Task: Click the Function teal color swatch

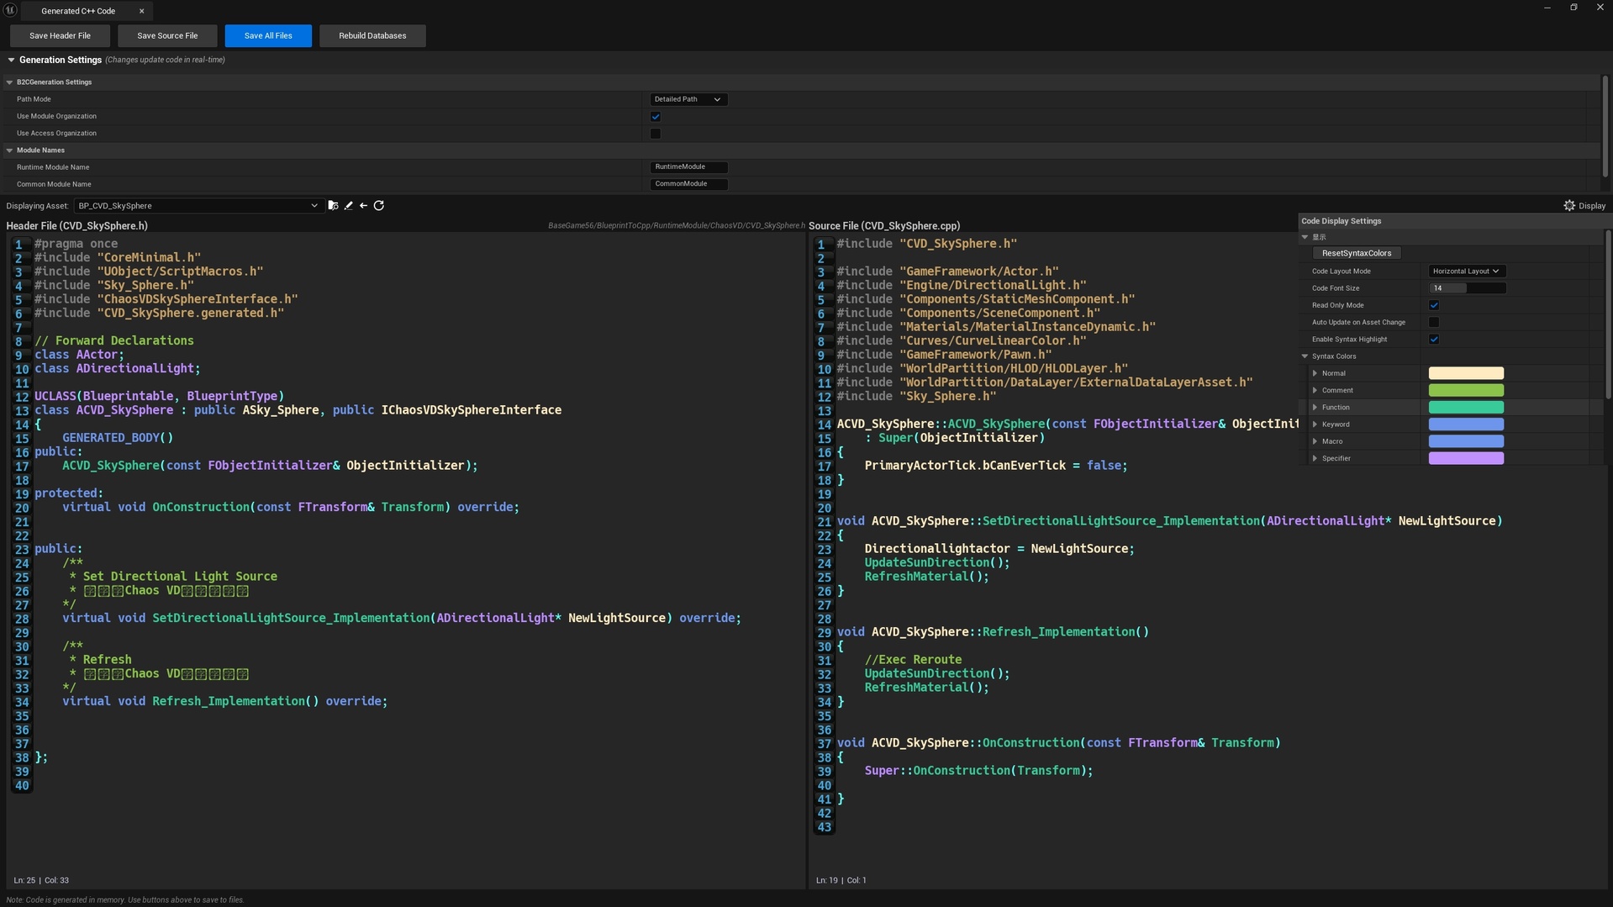Action: [1466, 407]
